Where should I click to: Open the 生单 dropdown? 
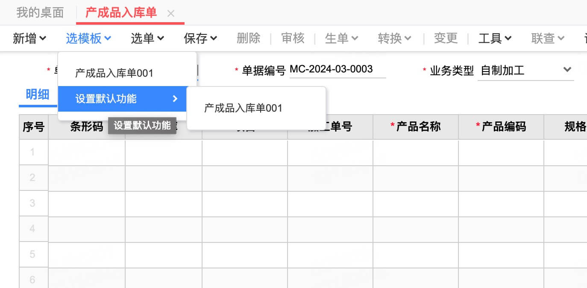click(341, 38)
